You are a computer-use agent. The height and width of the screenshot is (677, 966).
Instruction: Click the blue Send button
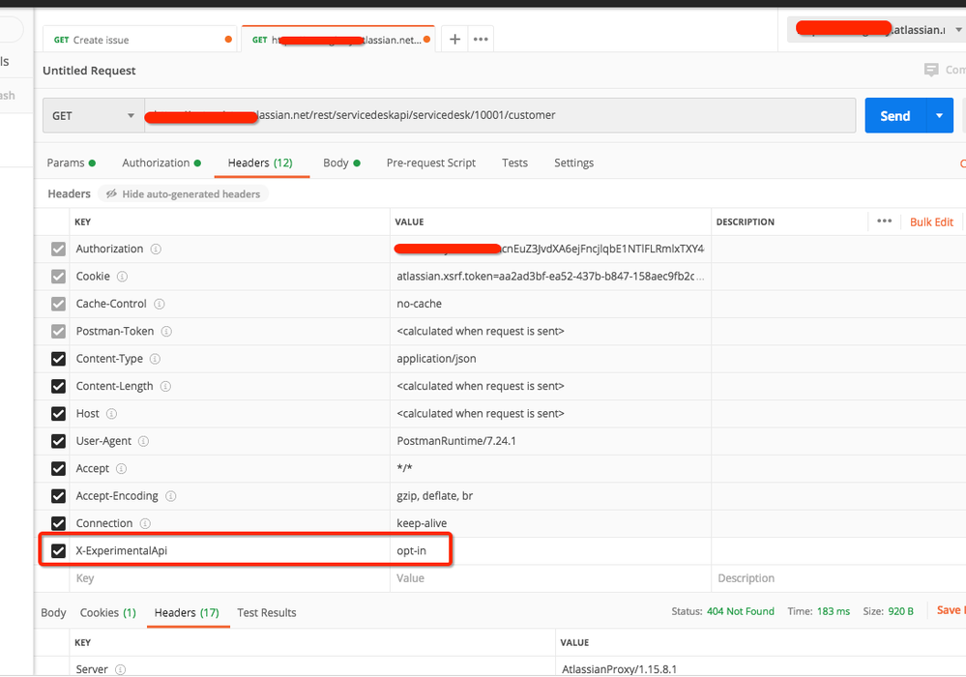895,116
